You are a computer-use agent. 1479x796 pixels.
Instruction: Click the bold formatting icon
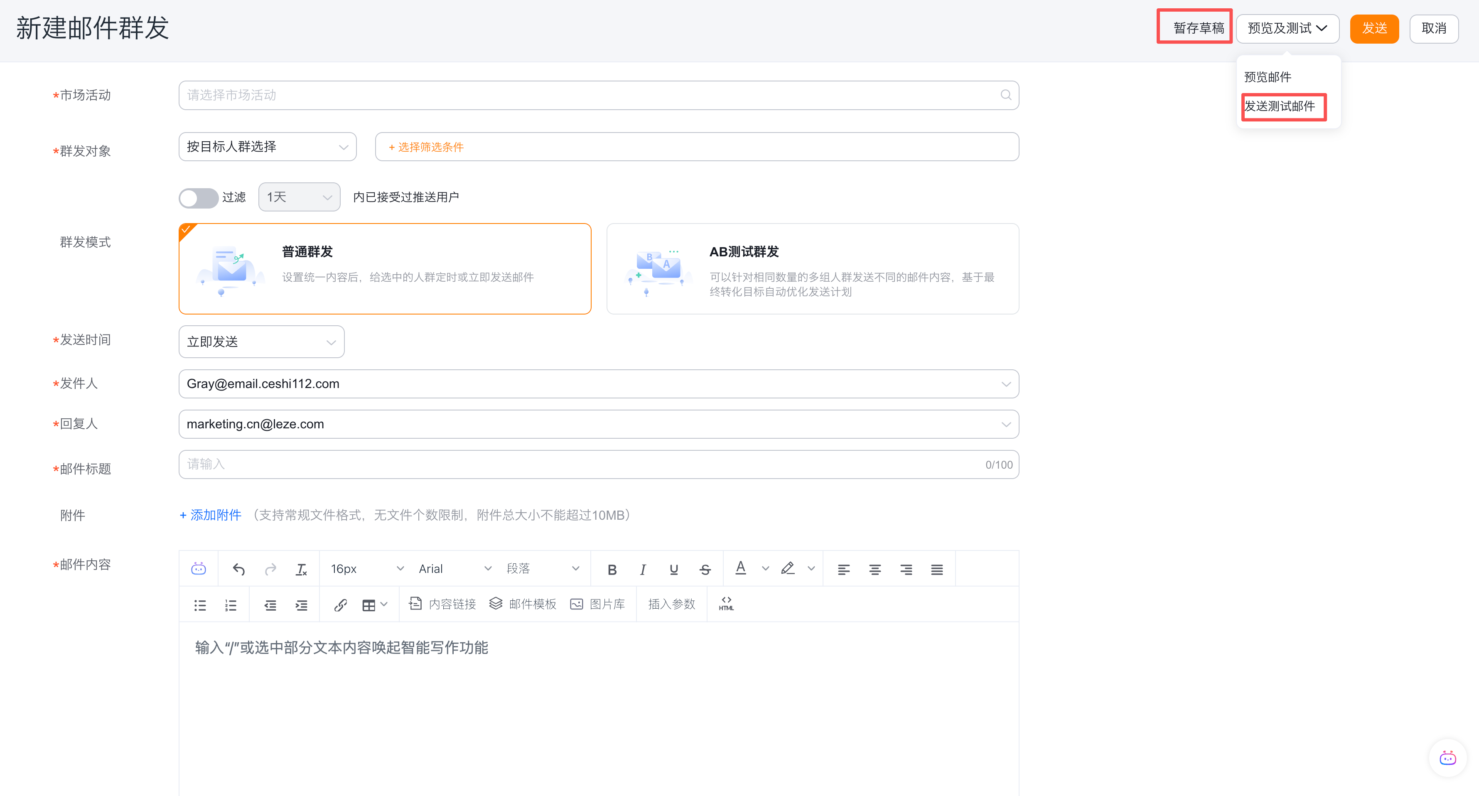[x=612, y=569]
